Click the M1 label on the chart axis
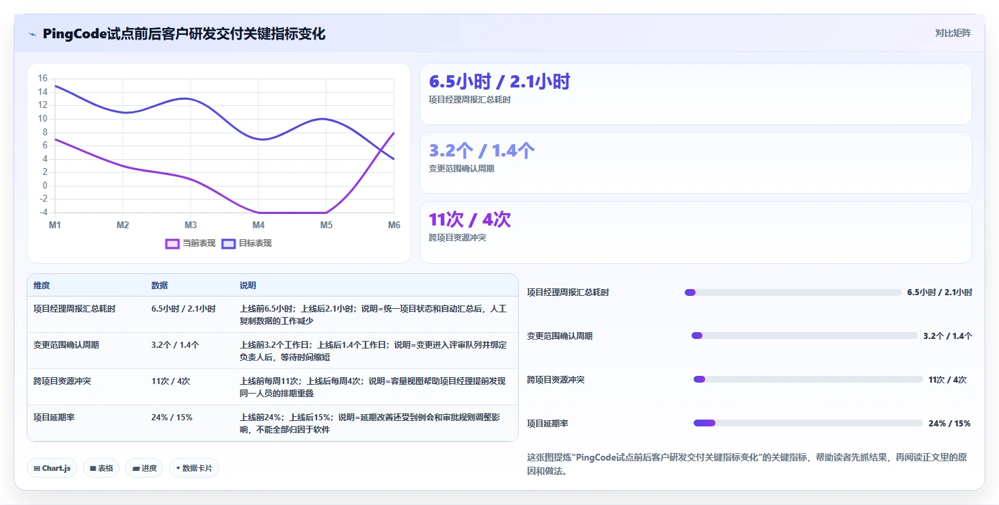Image resolution: width=999 pixels, height=505 pixels. click(x=55, y=225)
